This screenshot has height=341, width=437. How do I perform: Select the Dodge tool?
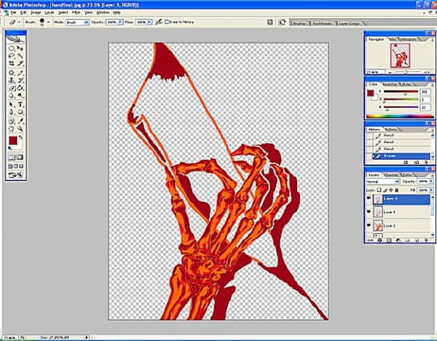click(20, 95)
